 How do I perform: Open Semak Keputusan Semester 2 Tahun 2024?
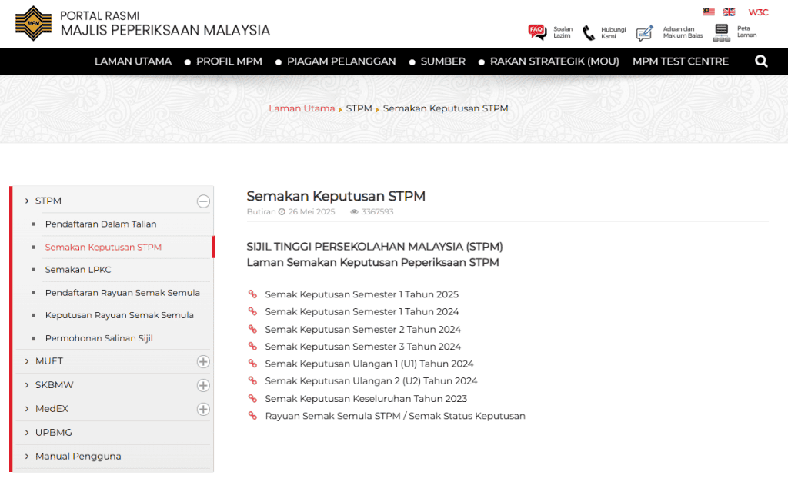tap(363, 329)
